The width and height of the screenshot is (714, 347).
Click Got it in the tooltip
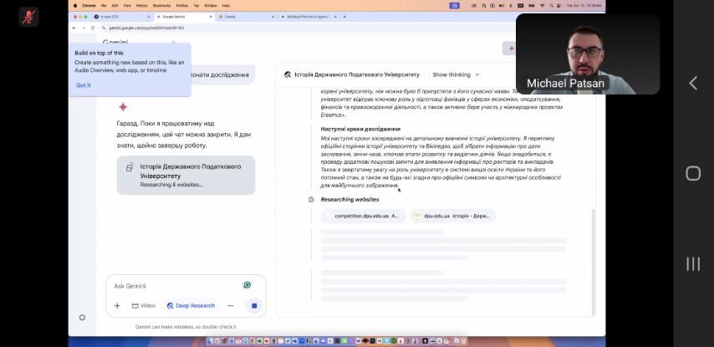pyautogui.click(x=84, y=85)
